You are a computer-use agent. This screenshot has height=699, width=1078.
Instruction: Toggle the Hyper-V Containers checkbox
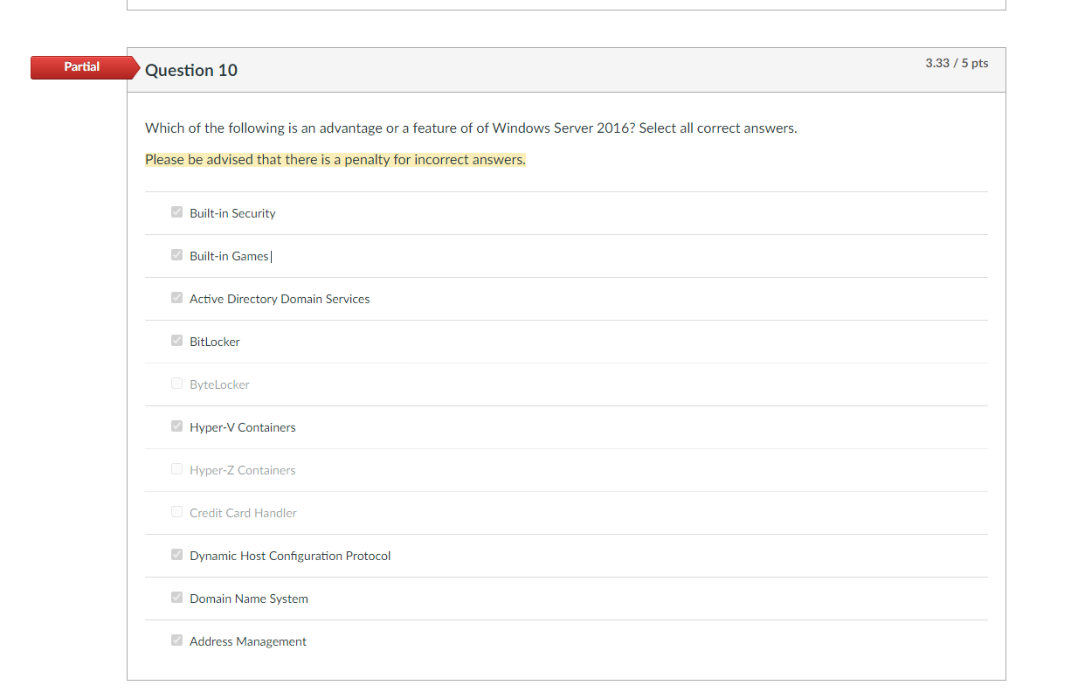tap(176, 426)
